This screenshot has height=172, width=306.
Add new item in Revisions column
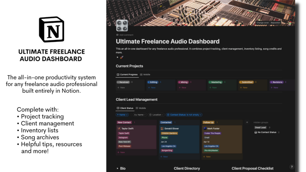pos(274,88)
